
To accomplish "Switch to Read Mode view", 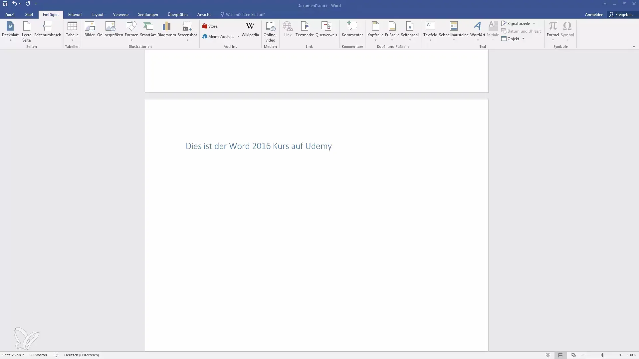I will (x=548, y=355).
